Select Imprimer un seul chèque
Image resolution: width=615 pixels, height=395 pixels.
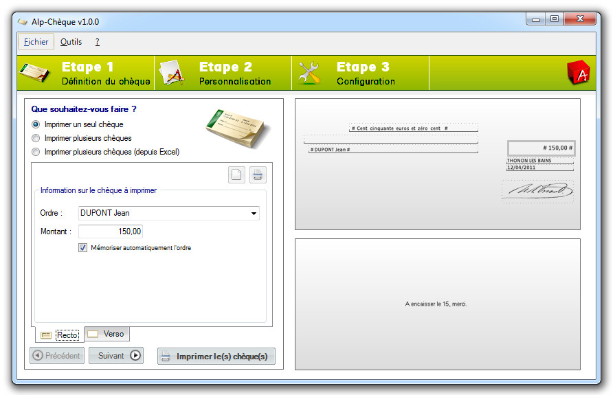click(x=36, y=124)
